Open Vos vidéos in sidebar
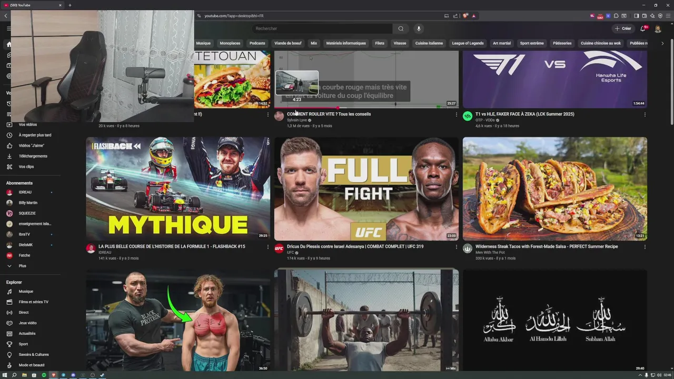 coord(27,125)
